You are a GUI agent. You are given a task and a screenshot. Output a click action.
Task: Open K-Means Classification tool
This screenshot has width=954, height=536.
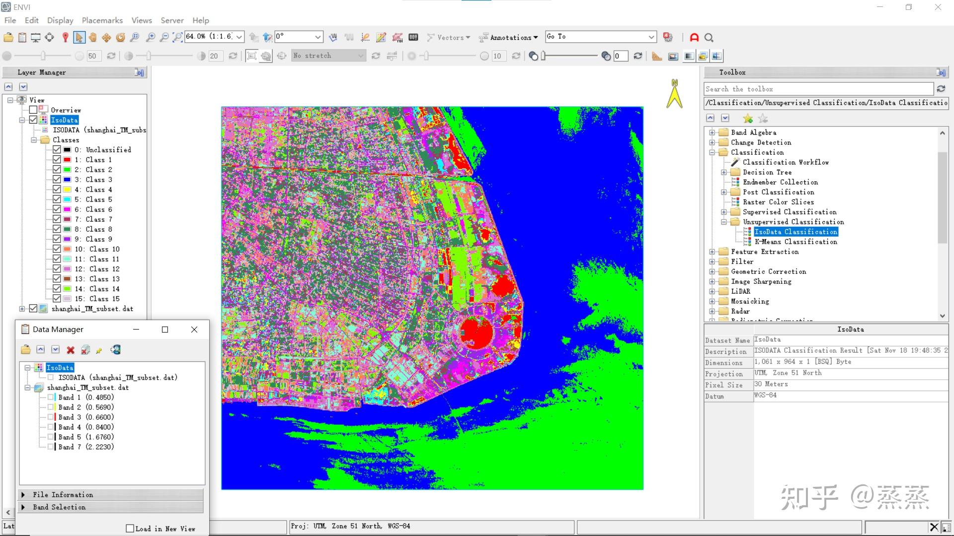coord(795,242)
